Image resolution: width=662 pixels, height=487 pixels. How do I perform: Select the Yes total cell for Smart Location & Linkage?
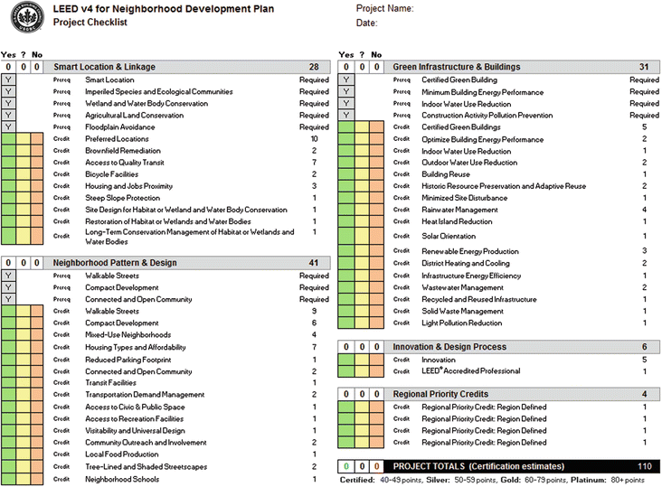click(x=8, y=67)
